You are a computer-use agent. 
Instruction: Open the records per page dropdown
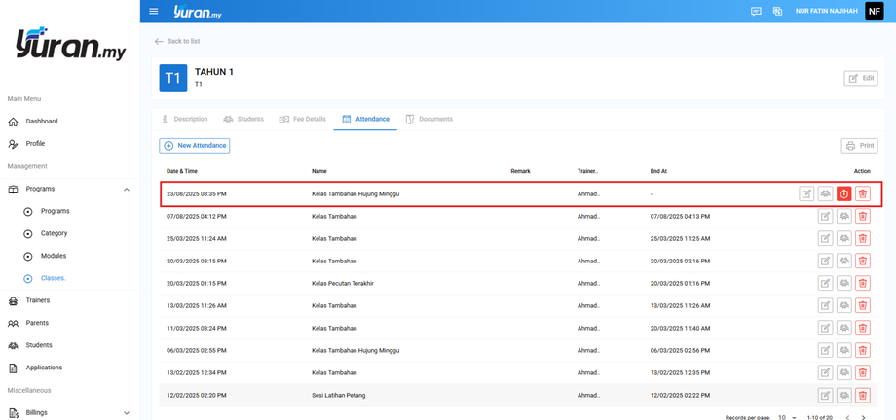[x=787, y=417]
